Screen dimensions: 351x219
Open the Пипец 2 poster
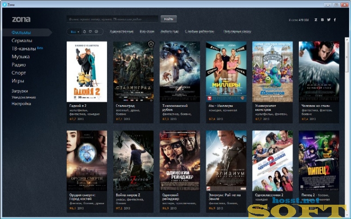319,160
